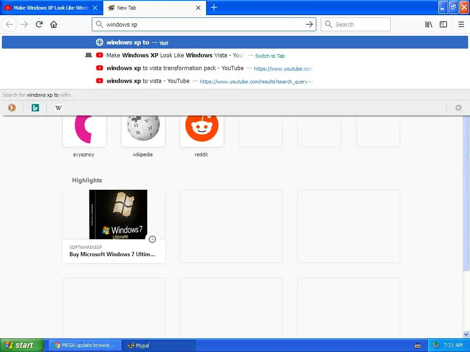Close the New Tab tab
The height and width of the screenshot is (352, 470).
point(198,8)
